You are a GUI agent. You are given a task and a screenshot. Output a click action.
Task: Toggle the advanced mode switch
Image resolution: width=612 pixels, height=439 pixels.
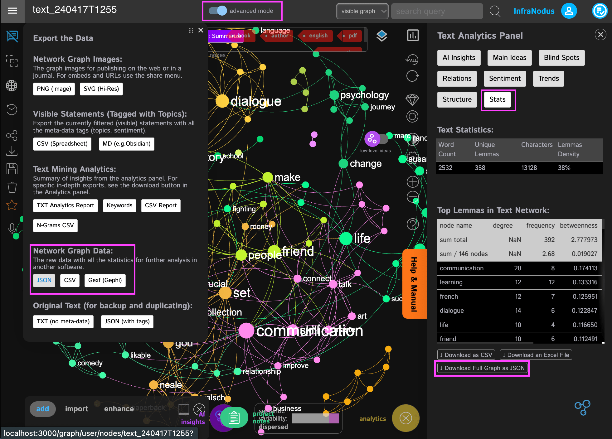point(218,11)
